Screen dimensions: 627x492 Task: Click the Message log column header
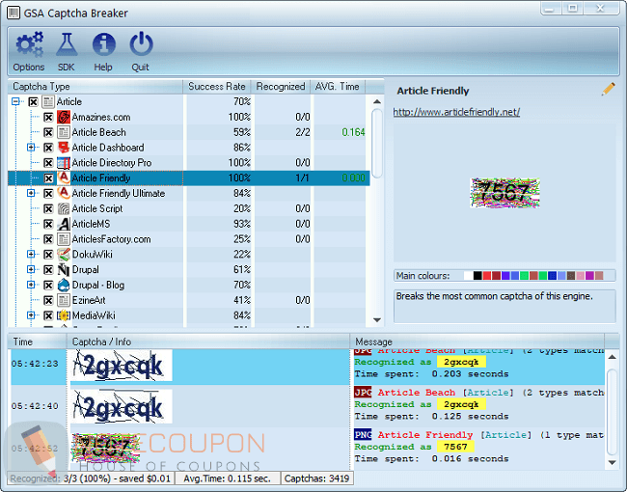coord(477,342)
